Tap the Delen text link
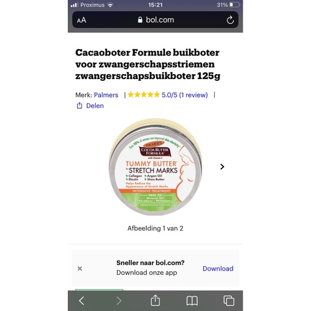Viewport: 311px width, 311px height. point(95,106)
